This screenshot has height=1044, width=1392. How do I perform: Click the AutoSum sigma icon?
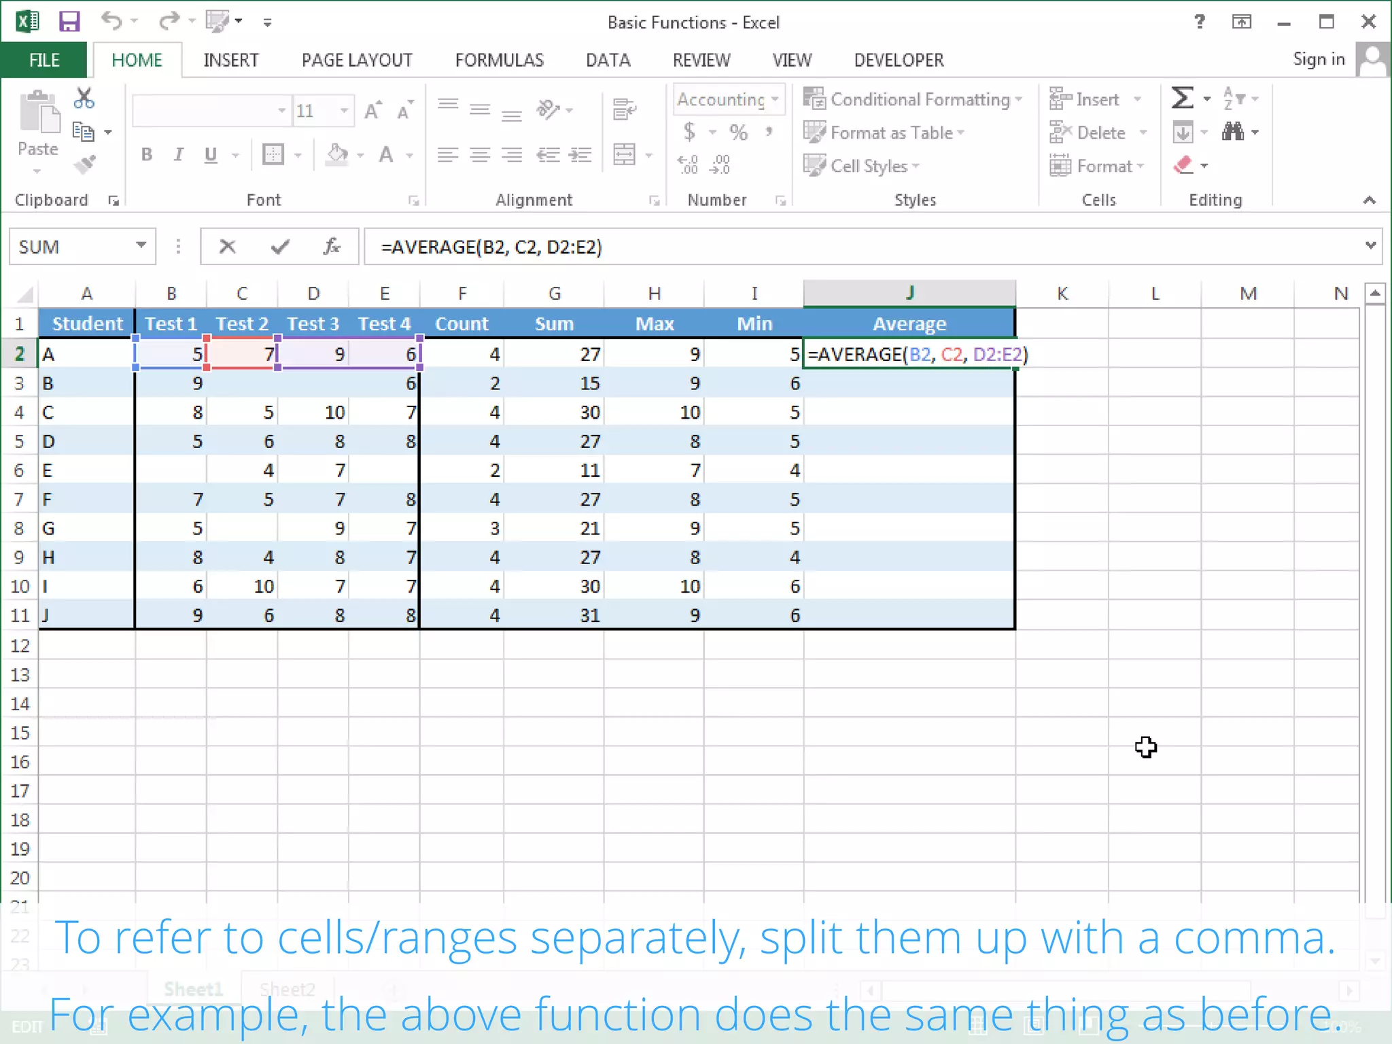coord(1182,98)
